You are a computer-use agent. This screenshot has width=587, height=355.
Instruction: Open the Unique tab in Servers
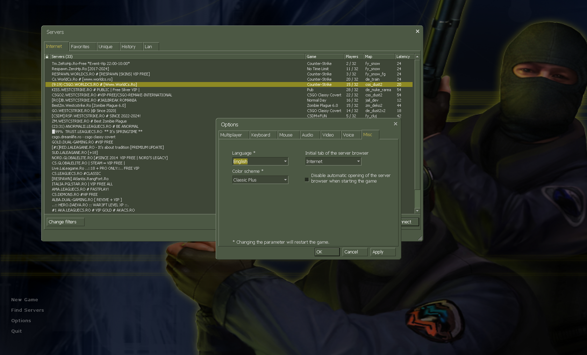[108, 47]
